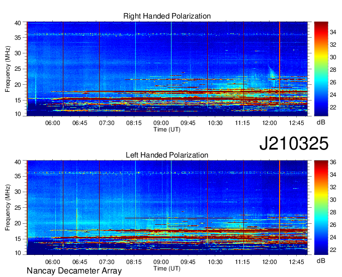Image resolution: width=342 pixels, height=277 pixels.
Task: Click the "30" value on the lower colorbar
Action: click(333, 200)
